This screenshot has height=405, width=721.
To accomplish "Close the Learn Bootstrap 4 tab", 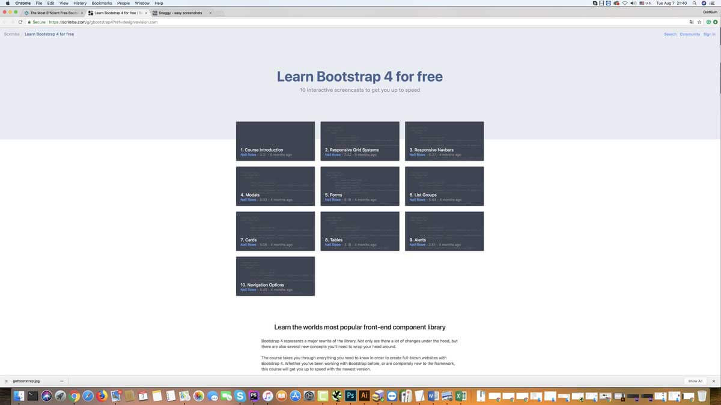I will tap(146, 13).
